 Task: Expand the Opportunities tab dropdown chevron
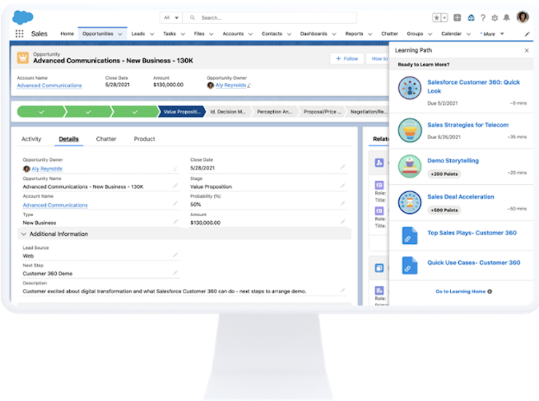click(120, 34)
